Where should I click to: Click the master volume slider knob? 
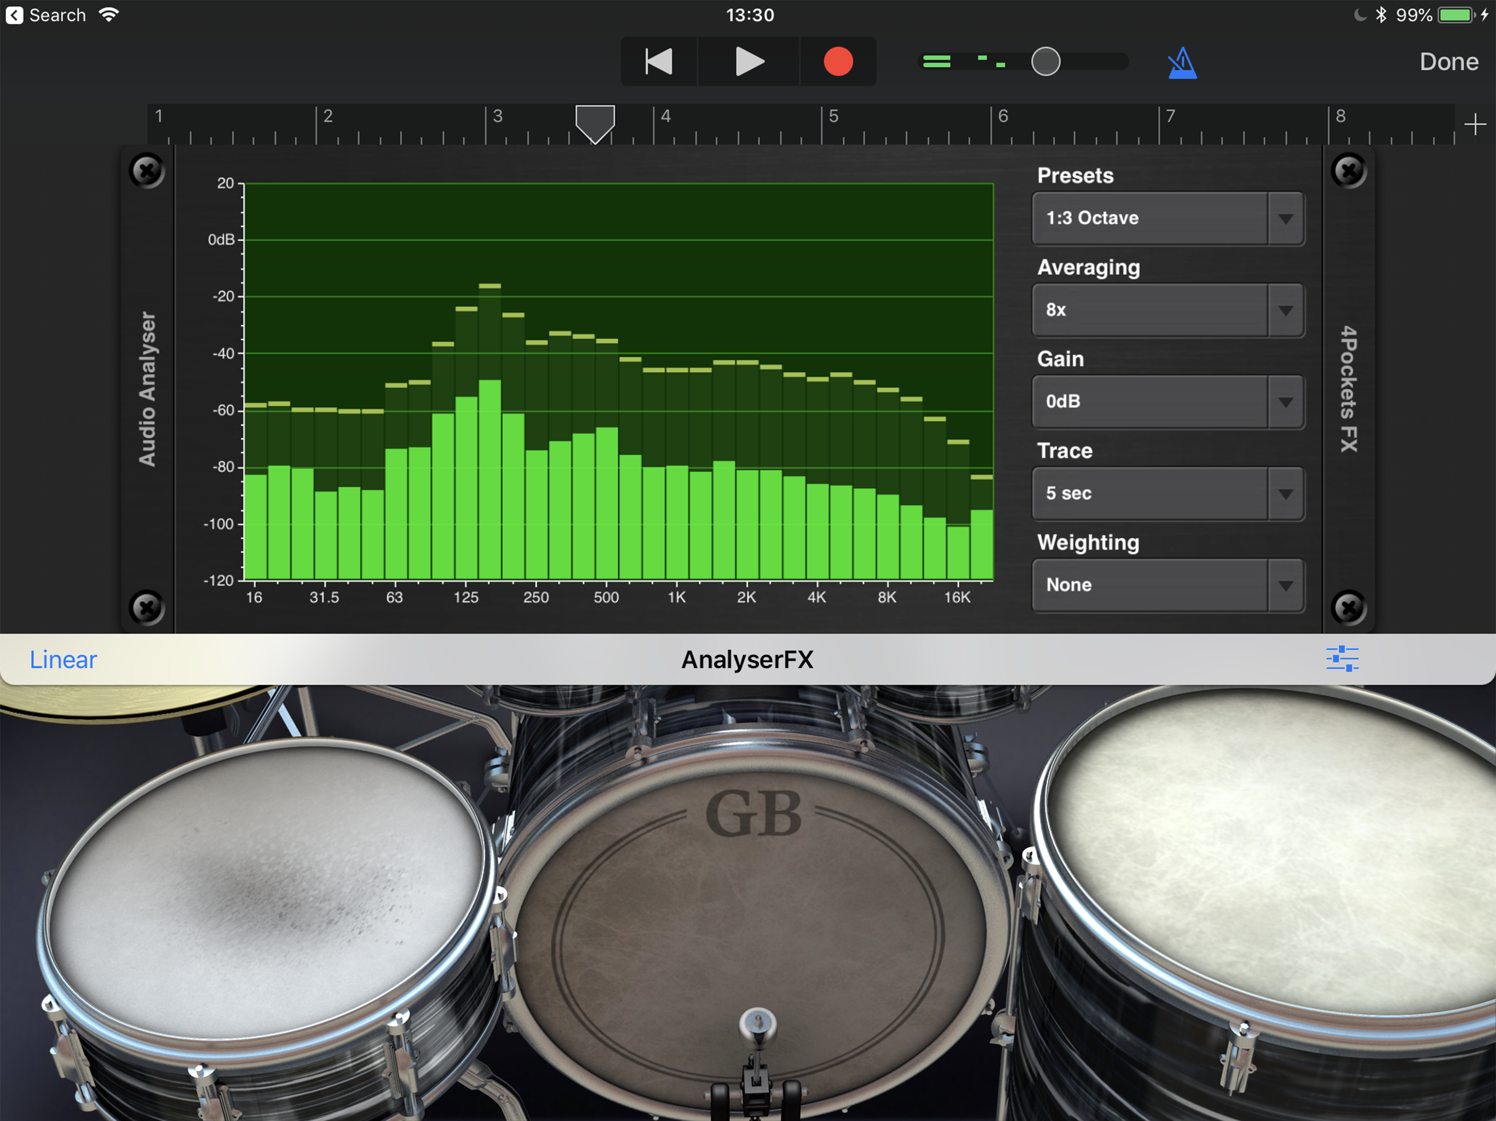click(1045, 61)
